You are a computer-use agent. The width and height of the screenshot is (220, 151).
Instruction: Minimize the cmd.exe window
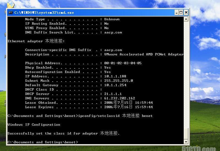177,13
